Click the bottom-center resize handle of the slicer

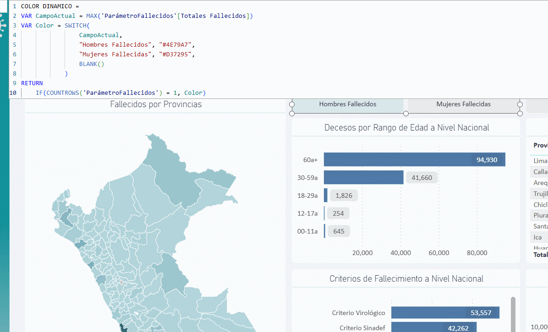click(x=406, y=114)
